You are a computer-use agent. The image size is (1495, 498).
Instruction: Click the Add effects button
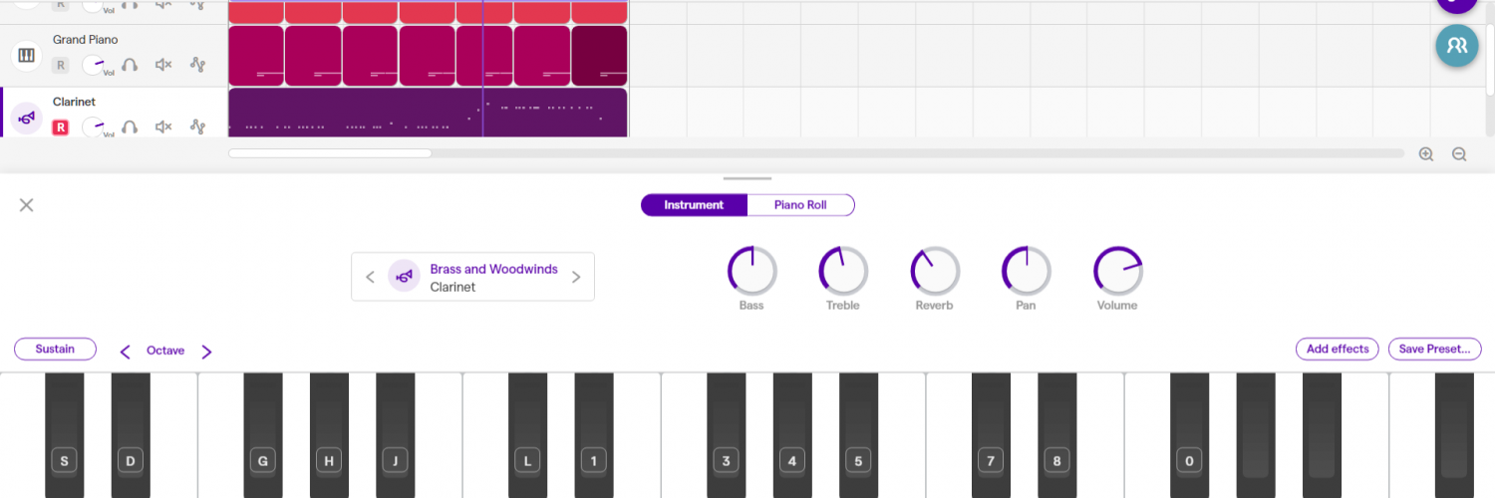[1337, 350]
